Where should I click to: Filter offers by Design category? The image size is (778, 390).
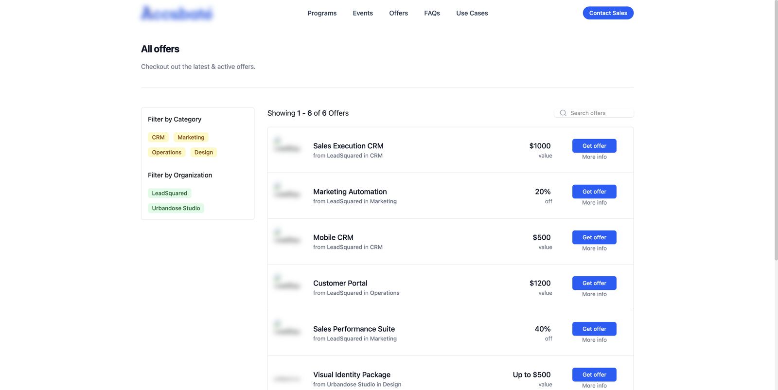coord(204,152)
